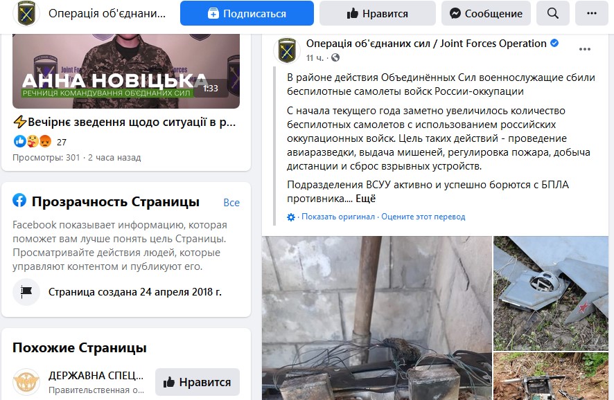Open the post options three-dots menu
The height and width of the screenshot is (400, 614).
584,49
